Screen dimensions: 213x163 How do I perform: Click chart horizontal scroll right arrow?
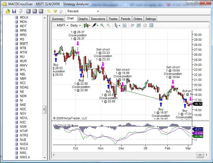[207, 155]
